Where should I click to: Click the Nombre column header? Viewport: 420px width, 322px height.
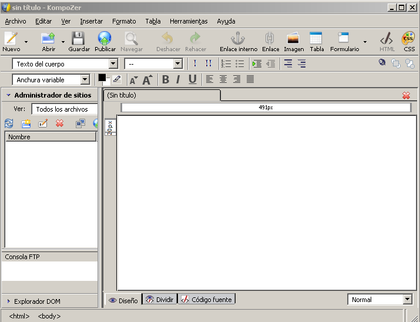coord(51,137)
